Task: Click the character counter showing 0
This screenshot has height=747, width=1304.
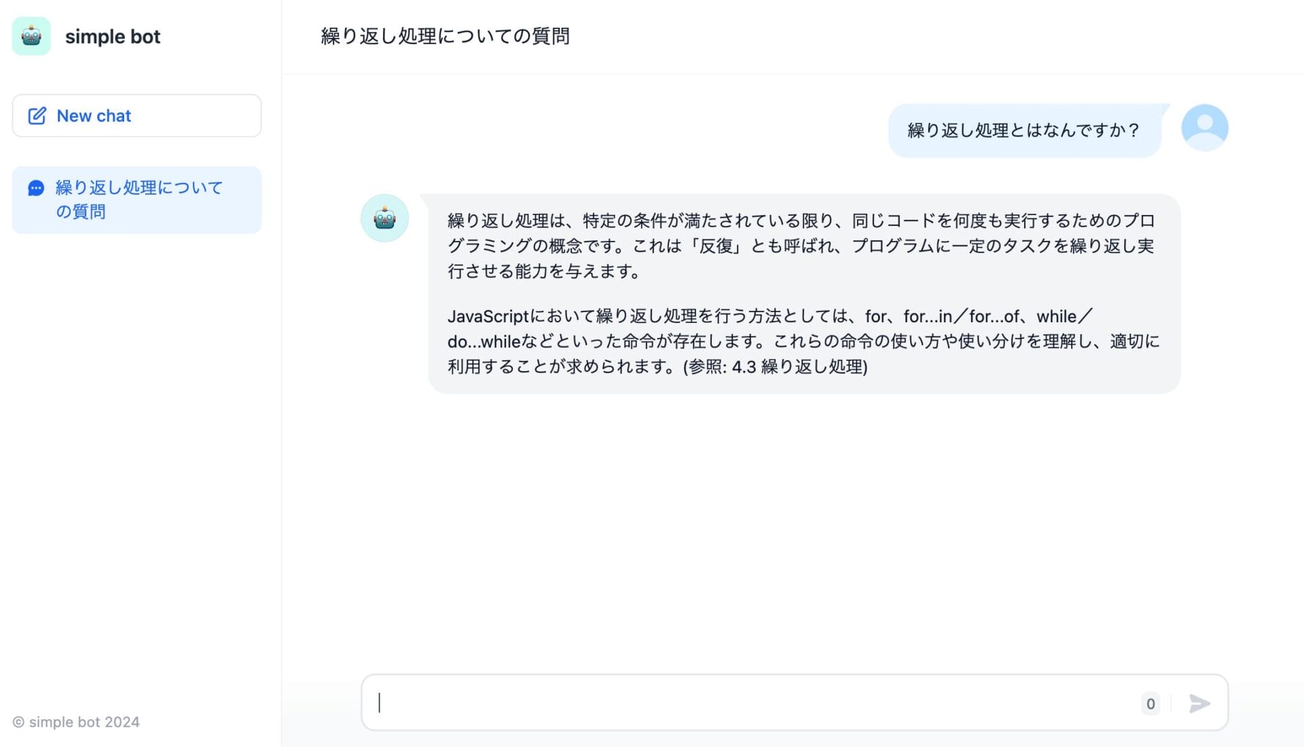Action: coord(1151,704)
